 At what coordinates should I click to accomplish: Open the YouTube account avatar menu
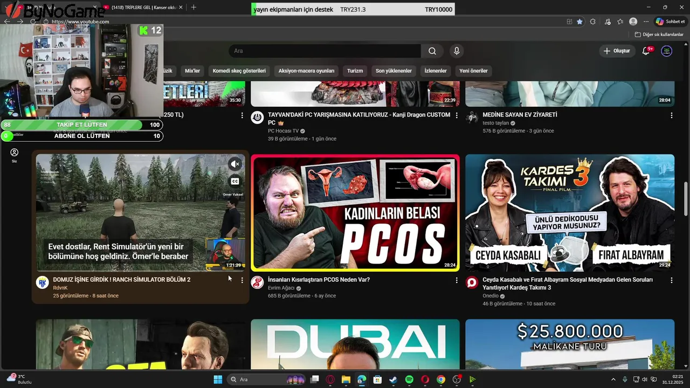(667, 51)
